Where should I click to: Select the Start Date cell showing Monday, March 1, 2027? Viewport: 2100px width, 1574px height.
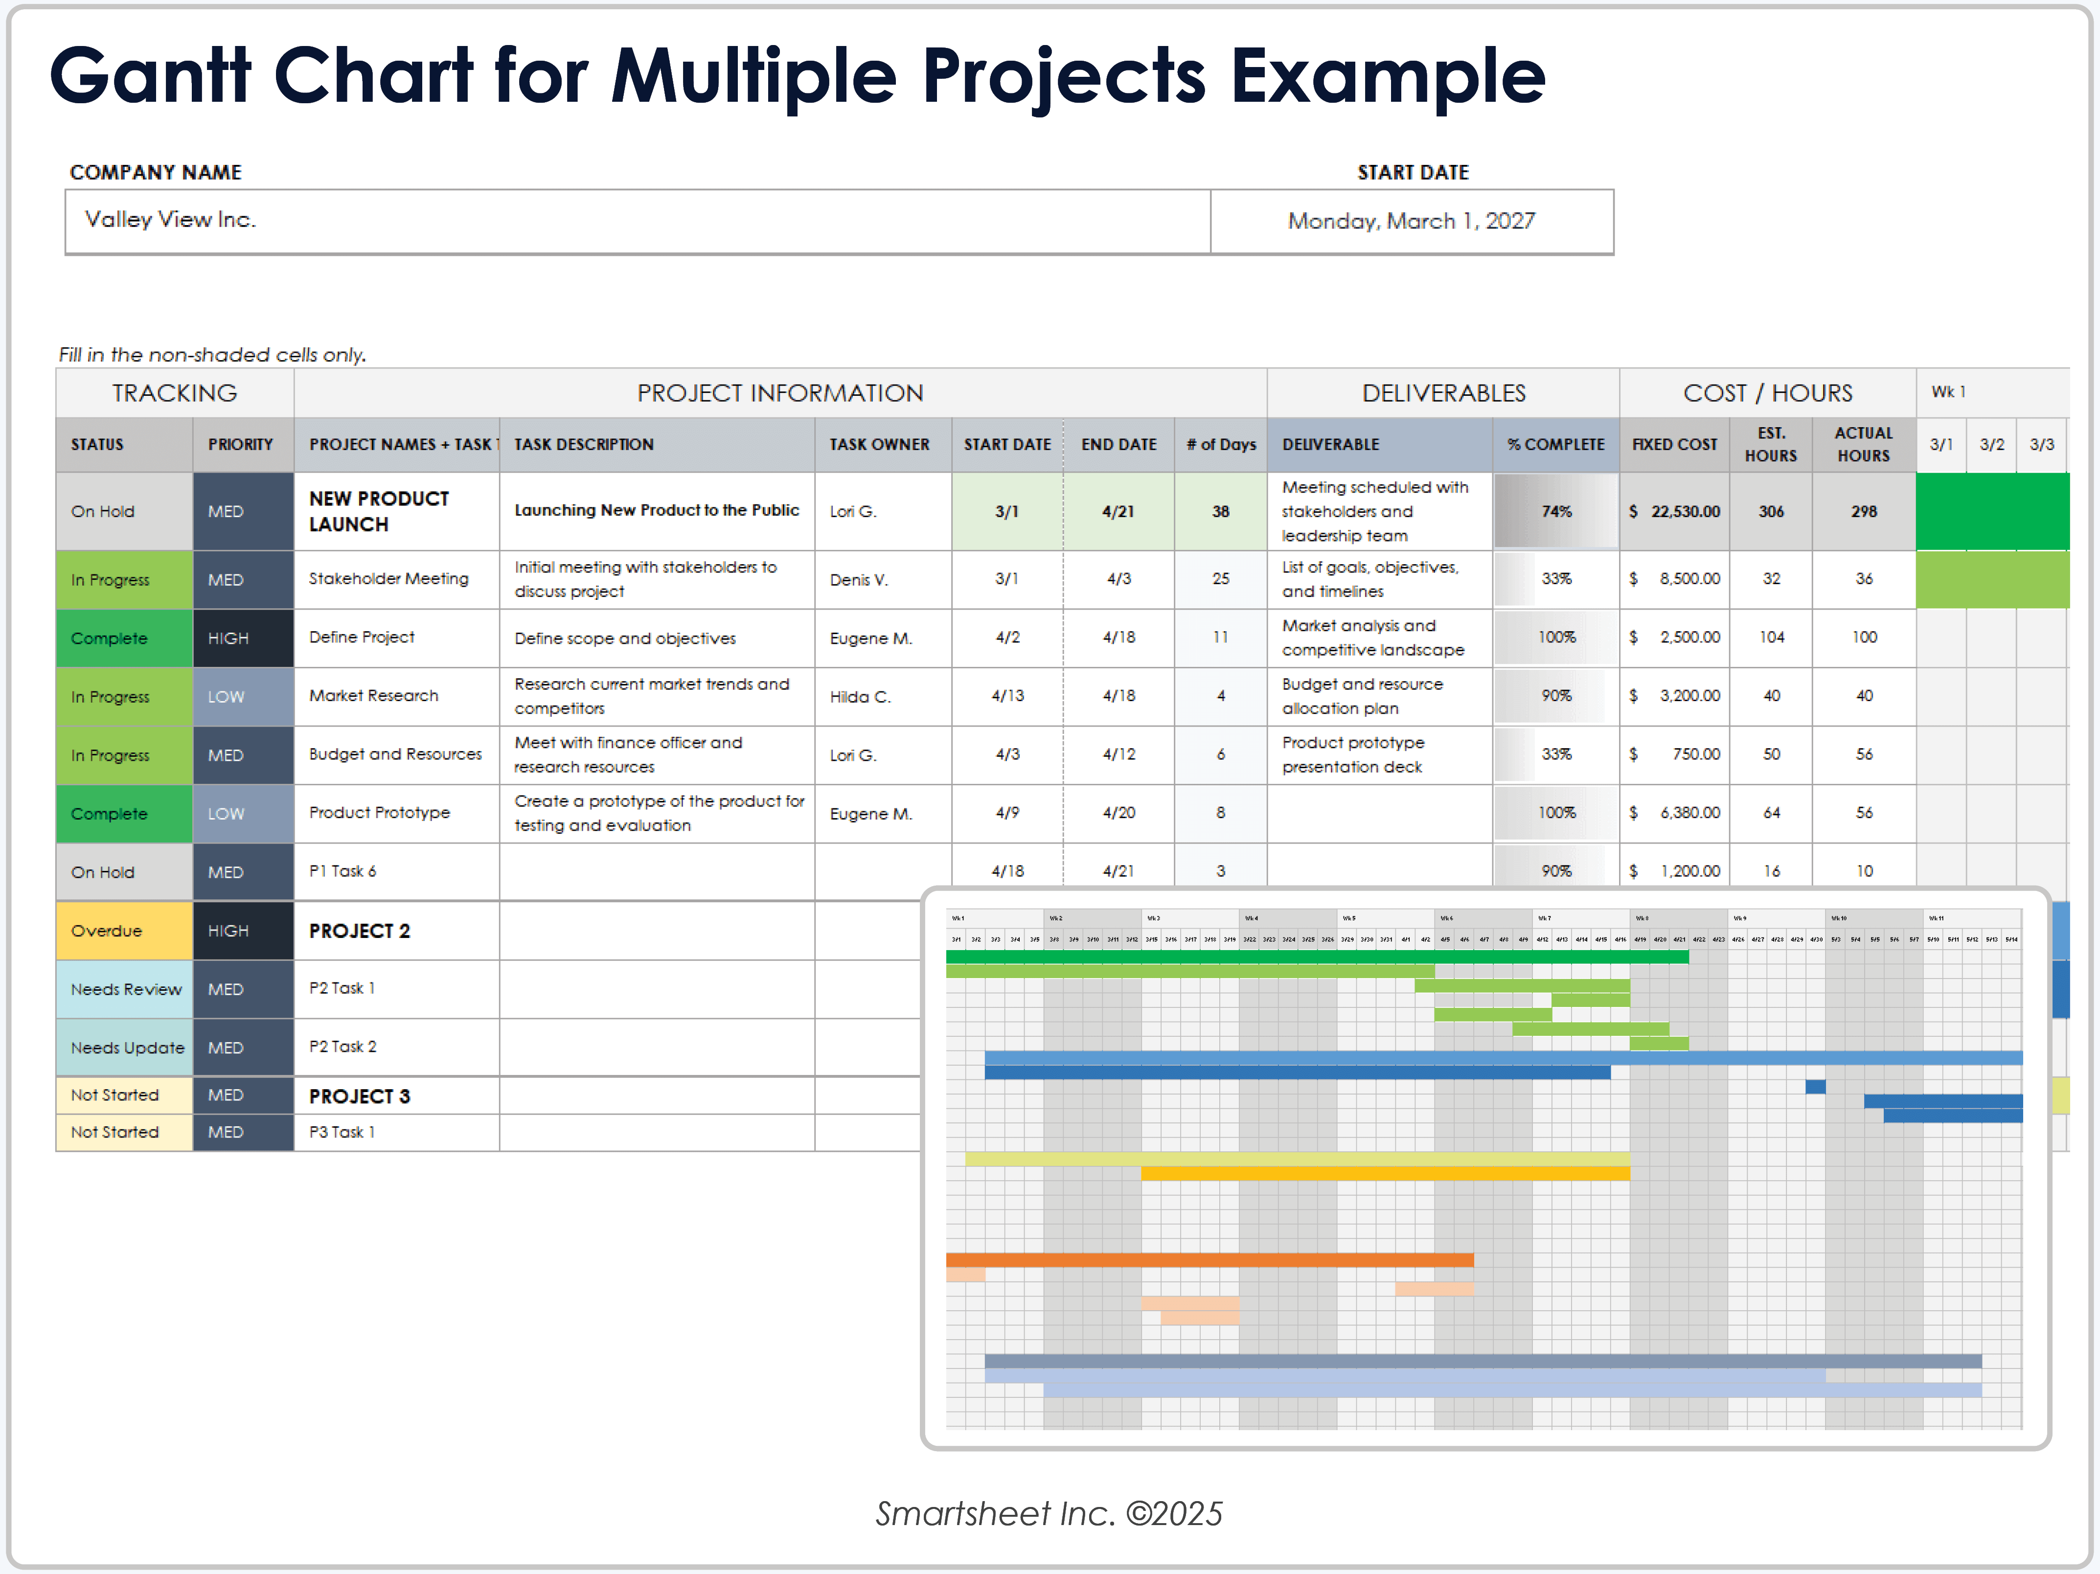click(1412, 220)
